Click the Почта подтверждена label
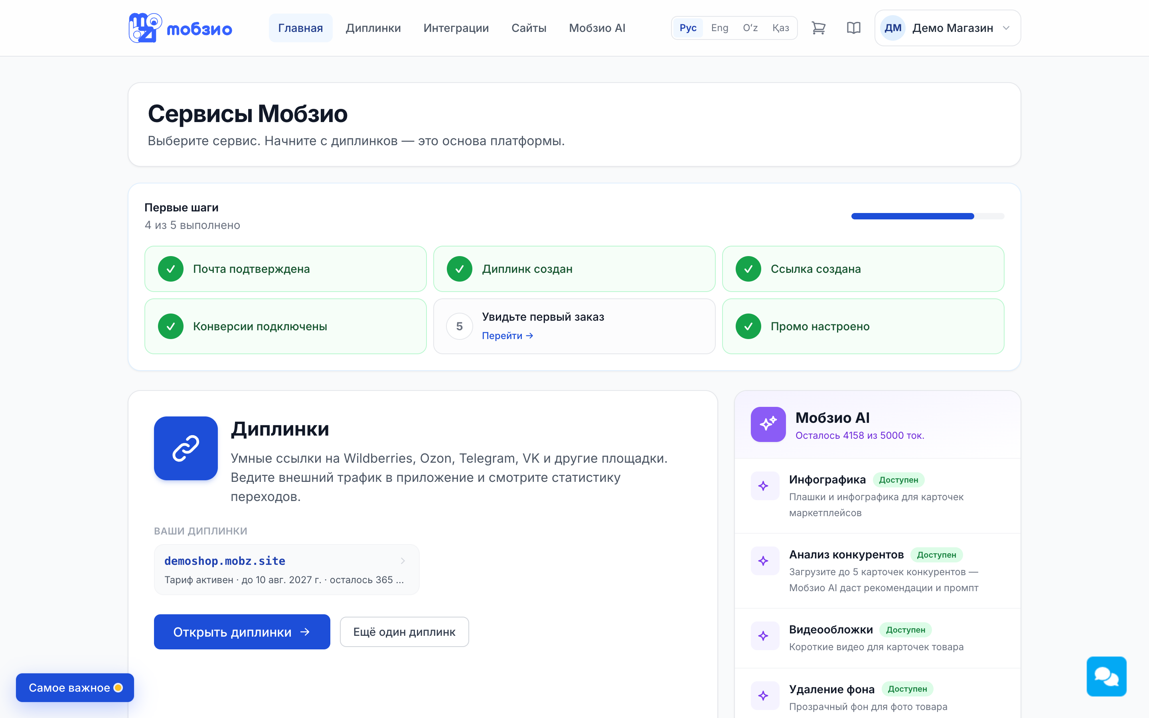Screen dimensions: 1149x718 point(251,269)
